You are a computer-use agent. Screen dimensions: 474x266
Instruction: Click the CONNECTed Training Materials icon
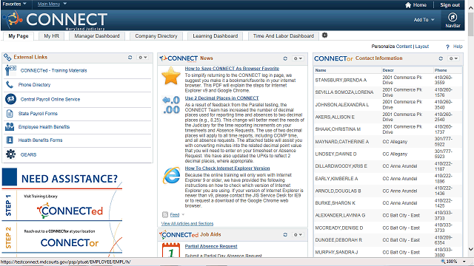pos(10,70)
